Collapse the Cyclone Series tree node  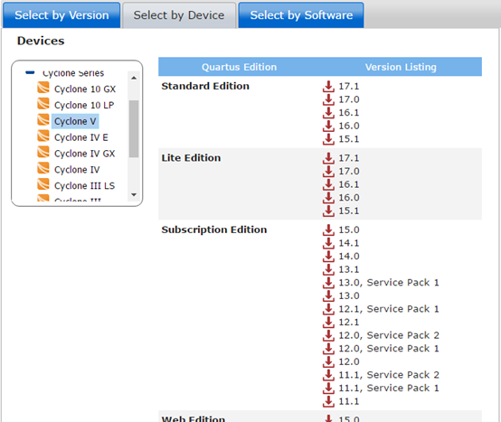point(30,73)
